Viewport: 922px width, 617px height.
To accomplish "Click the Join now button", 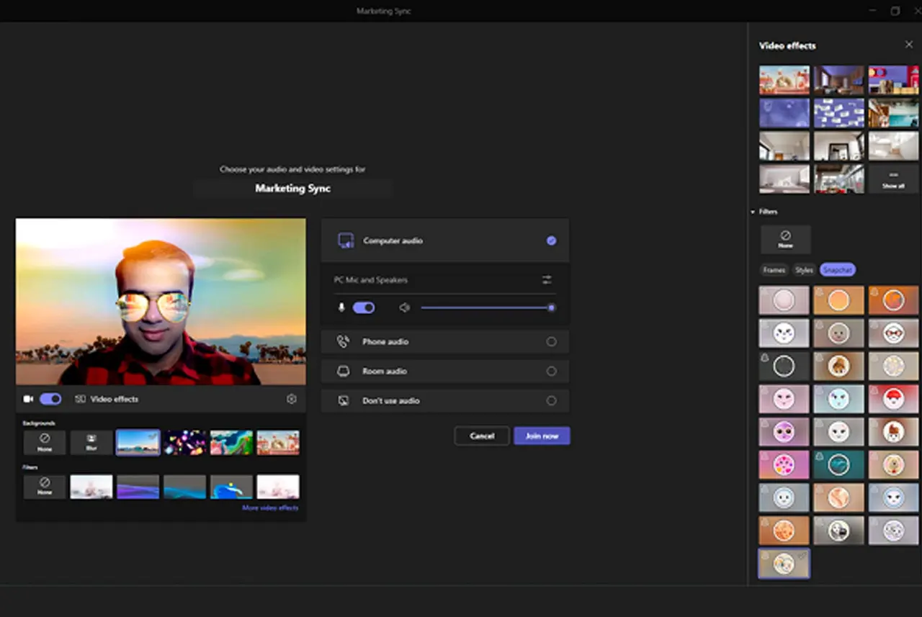I will pyautogui.click(x=542, y=436).
